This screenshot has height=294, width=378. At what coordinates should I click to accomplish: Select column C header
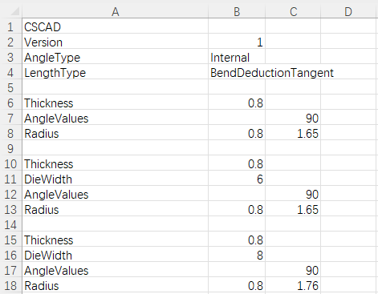293,11
